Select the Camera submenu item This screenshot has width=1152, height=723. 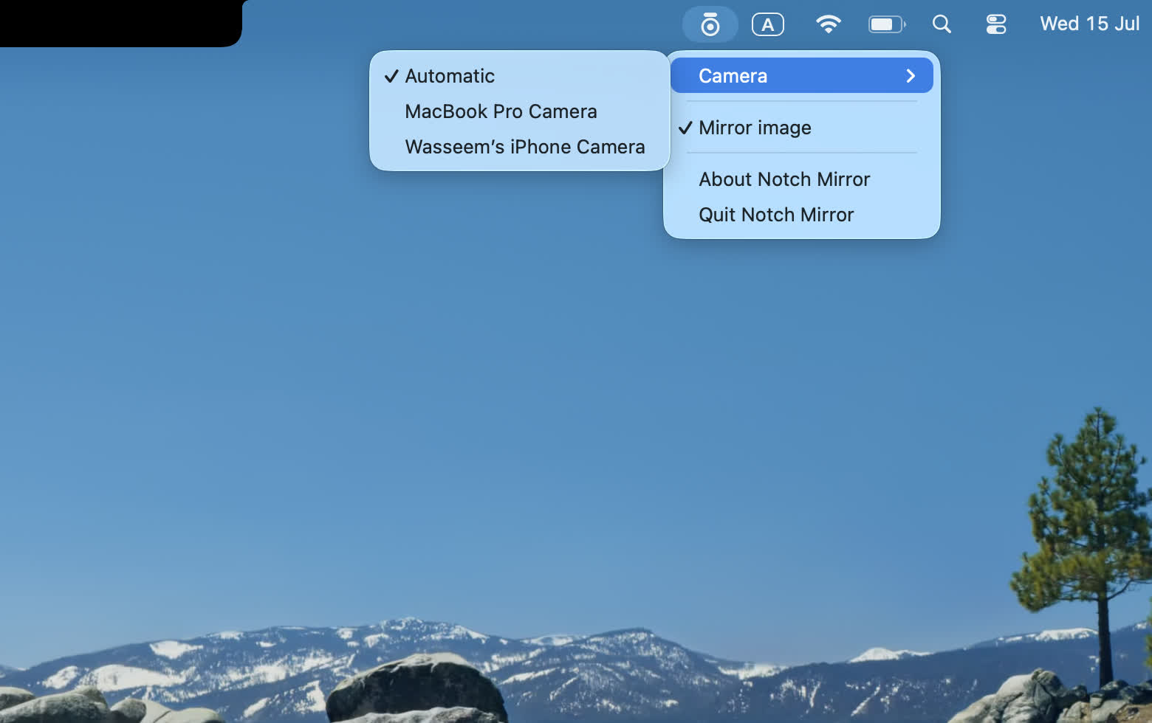[x=802, y=75]
